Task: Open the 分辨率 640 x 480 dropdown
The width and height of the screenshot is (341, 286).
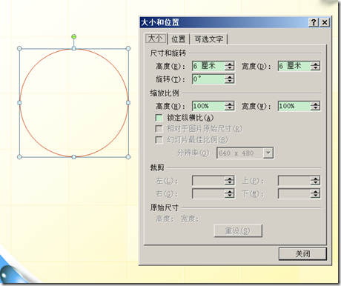Action: (268, 153)
